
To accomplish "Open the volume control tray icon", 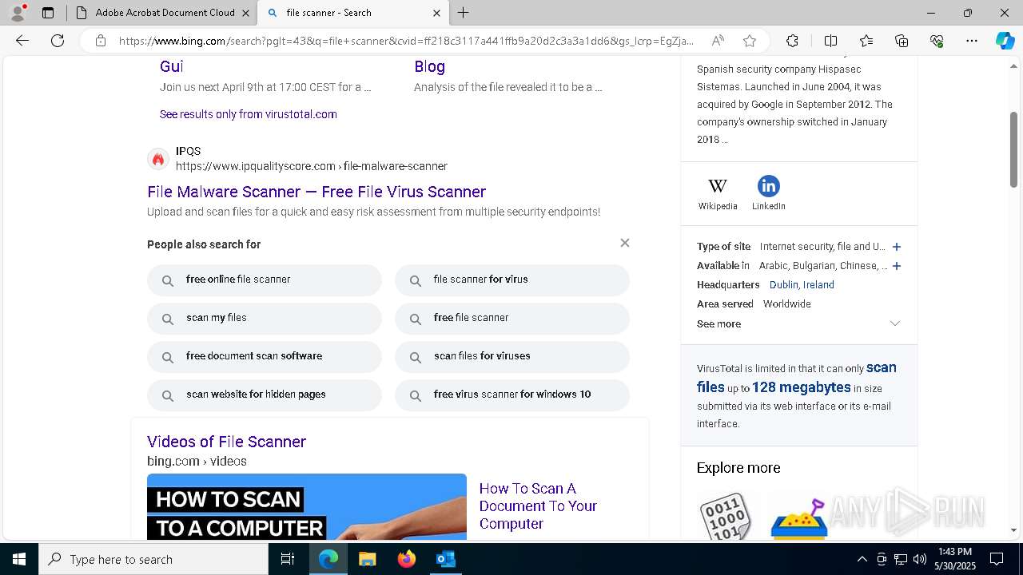I will pyautogui.click(x=919, y=559).
